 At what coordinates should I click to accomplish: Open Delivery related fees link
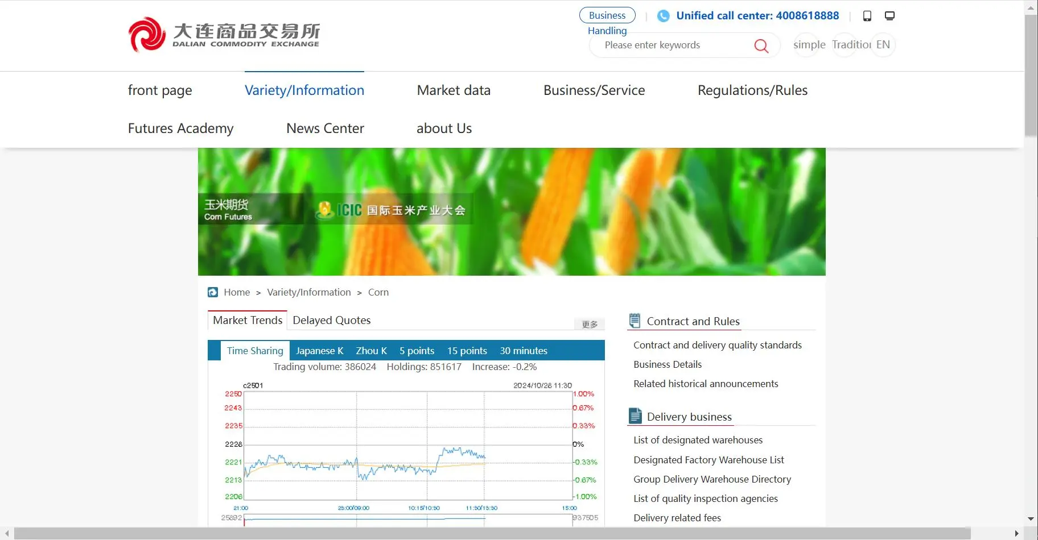677,518
